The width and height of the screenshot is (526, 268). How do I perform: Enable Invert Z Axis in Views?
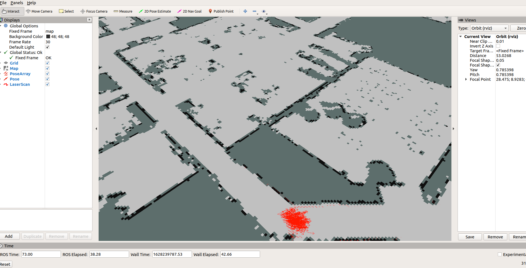[498, 46]
